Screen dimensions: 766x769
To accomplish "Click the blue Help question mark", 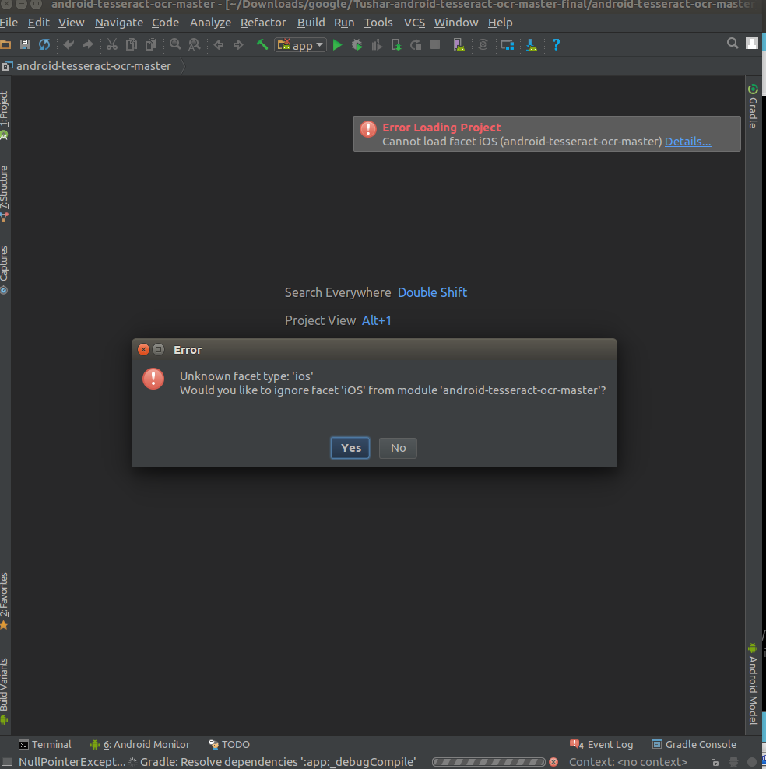I will click(556, 44).
